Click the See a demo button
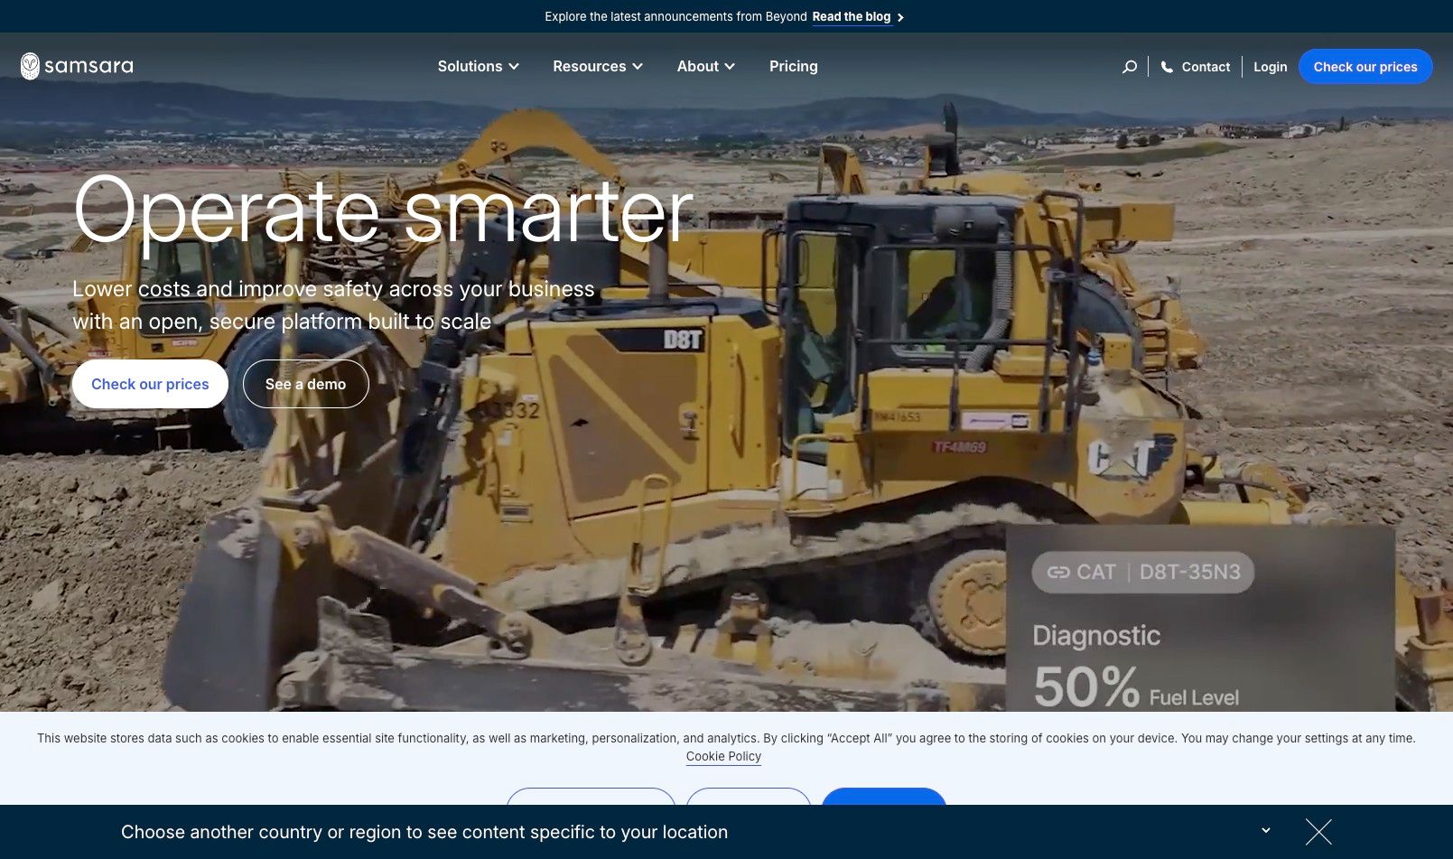The image size is (1453, 859). pyautogui.click(x=305, y=384)
